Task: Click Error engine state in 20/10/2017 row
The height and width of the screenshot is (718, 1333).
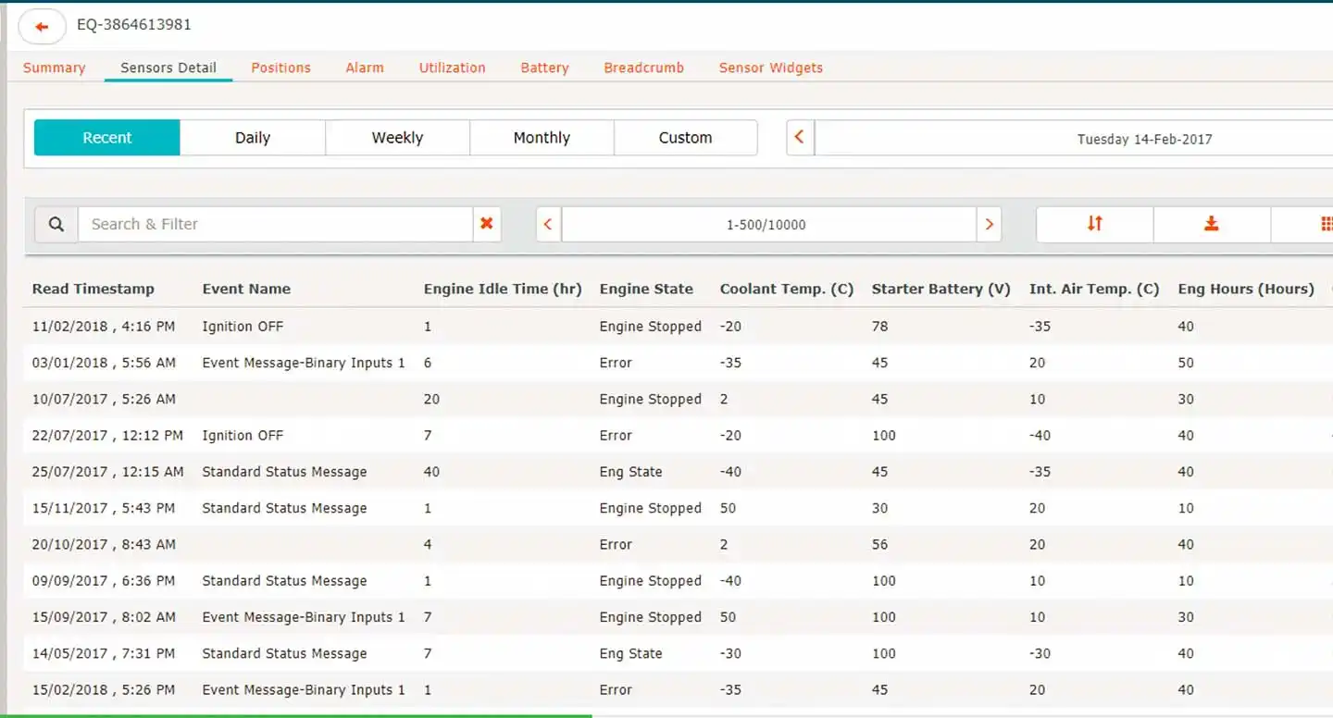Action: (616, 544)
